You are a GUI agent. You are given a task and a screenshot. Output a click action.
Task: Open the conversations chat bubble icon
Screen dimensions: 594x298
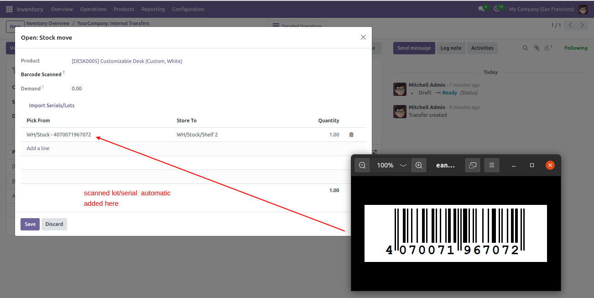tap(482, 9)
